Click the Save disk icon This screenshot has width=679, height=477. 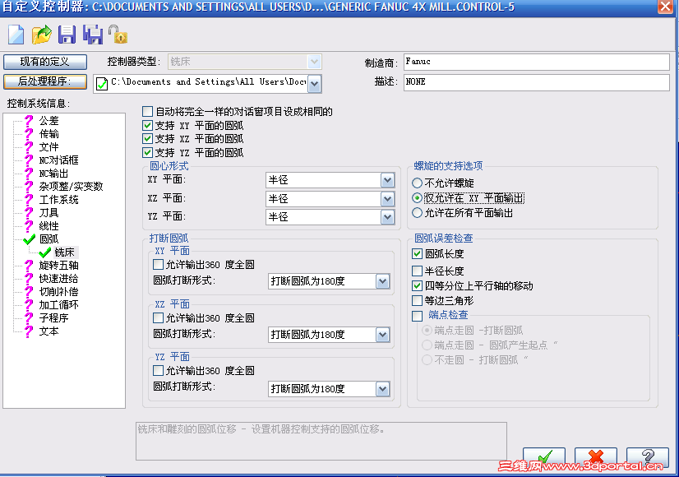point(67,35)
